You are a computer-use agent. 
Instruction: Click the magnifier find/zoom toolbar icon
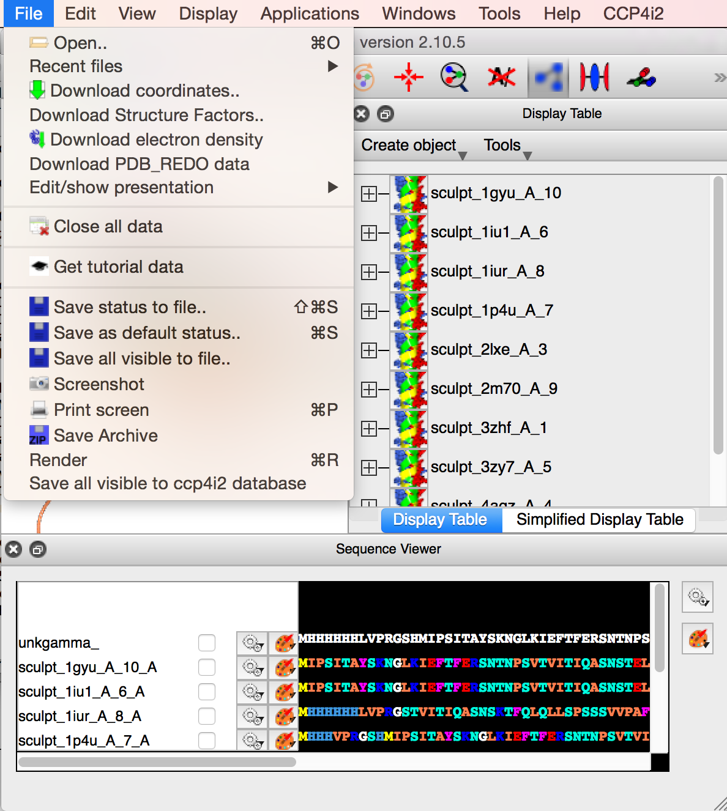(x=454, y=78)
